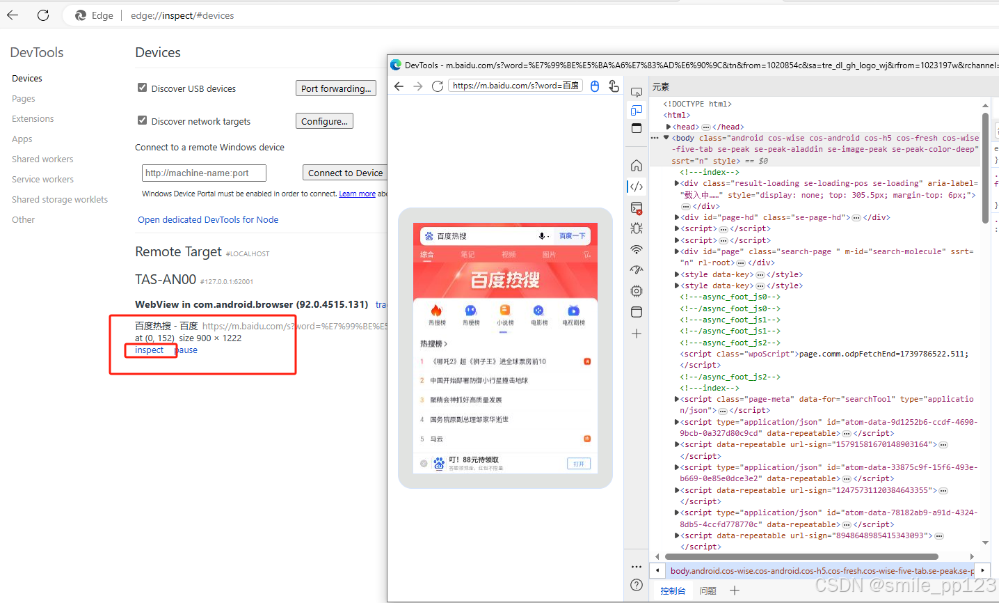
Task: Focus the DevTools screencast URL field
Action: [516, 86]
